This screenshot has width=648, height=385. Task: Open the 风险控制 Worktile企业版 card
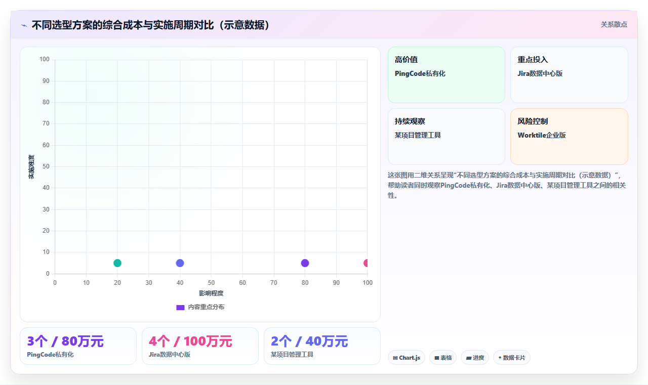coord(569,137)
